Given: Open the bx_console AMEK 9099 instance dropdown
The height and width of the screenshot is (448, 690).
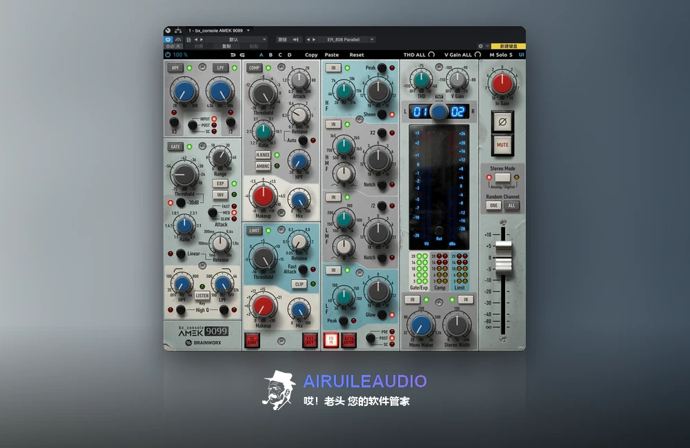Looking at the screenshot, I should pos(248,30).
